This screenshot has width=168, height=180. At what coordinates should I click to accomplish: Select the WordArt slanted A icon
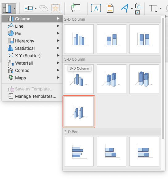point(125,8)
